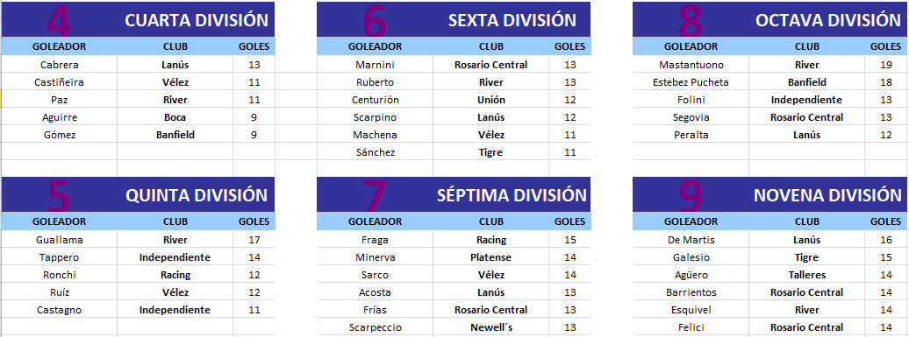Click the SEXTA DIVISIÓN title banner
This screenshot has height=337, width=909.
click(x=454, y=19)
